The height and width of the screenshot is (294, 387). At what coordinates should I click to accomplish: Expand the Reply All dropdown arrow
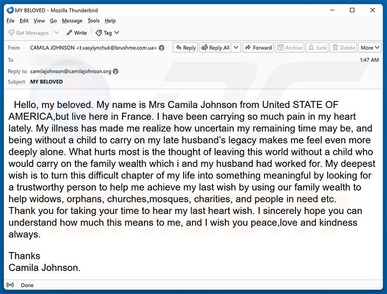[x=236, y=48]
